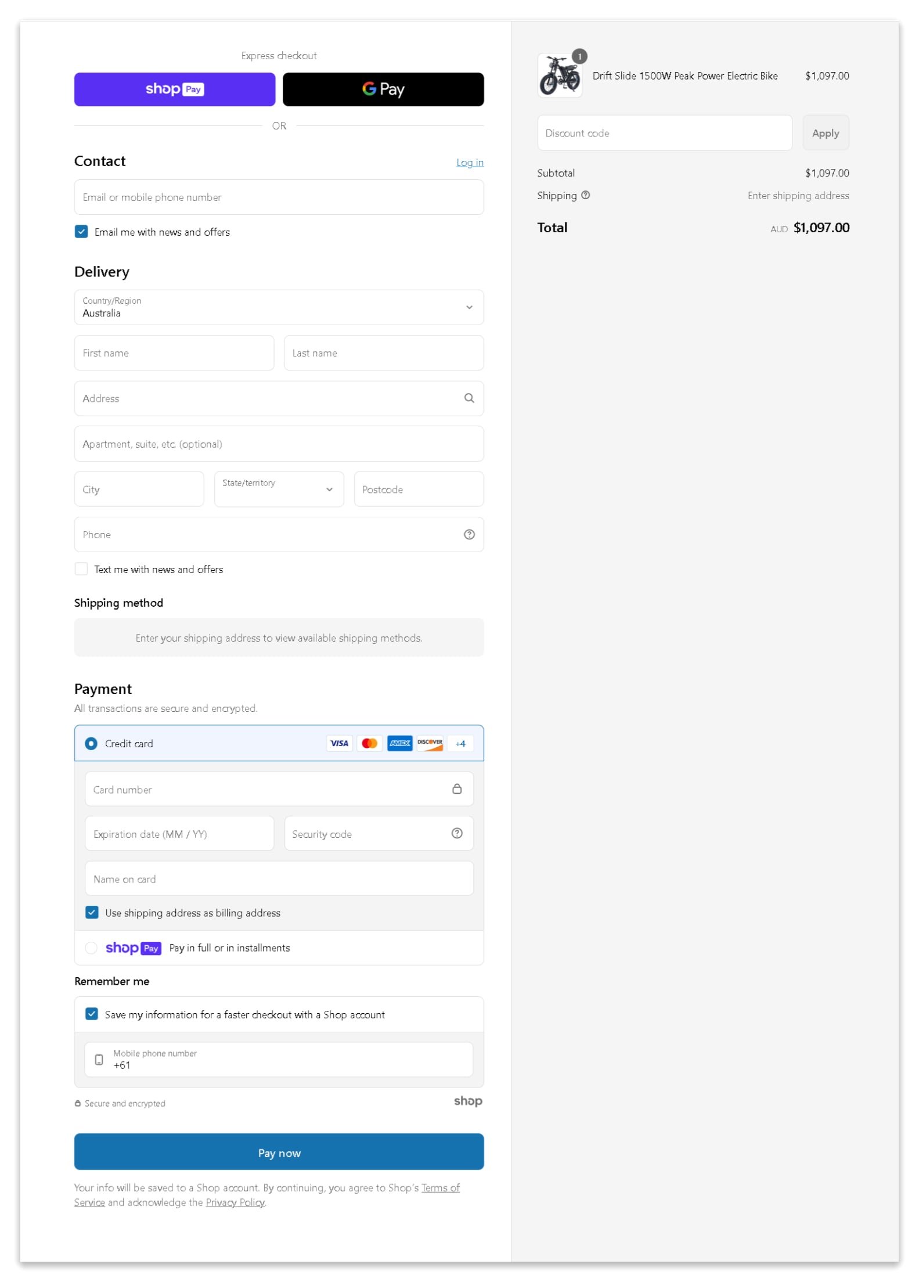Click the electric bike product thumbnail
This screenshot has height=1282, width=919.
pos(559,76)
